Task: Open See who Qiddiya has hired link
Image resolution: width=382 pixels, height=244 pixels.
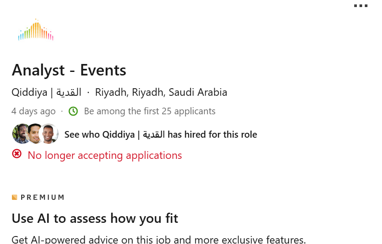Action: pyautogui.click(x=161, y=135)
